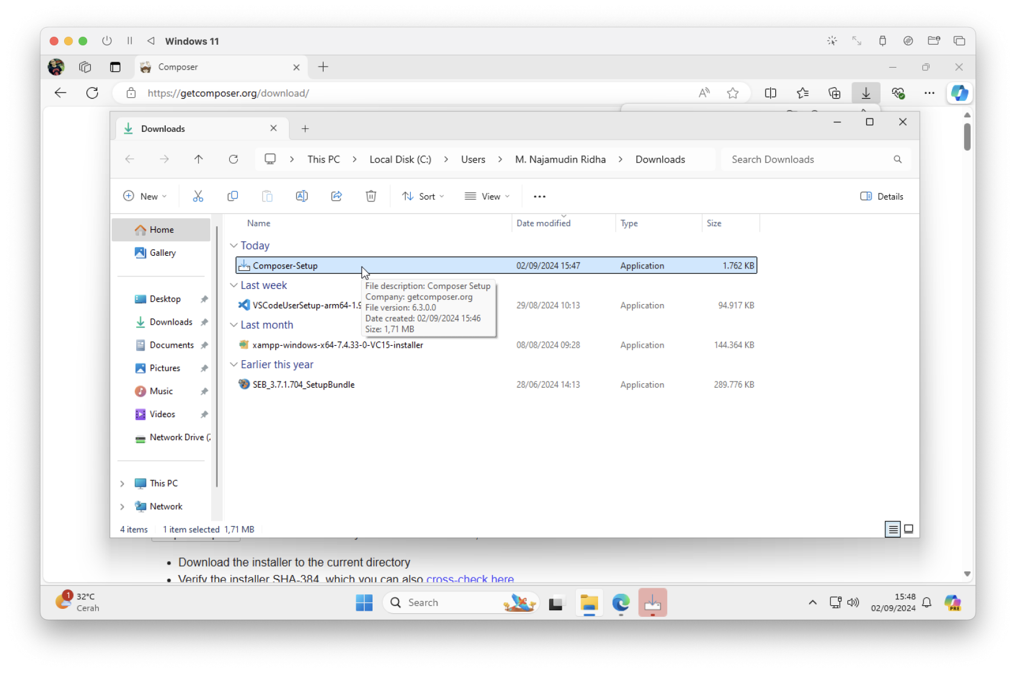The height and width of the screenshot is (673, 1016).
Task: Select the Downloads tab in File Explorer
Action: click(201, 129)
